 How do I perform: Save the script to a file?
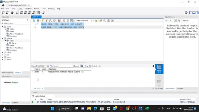click(x=38, y=21)
